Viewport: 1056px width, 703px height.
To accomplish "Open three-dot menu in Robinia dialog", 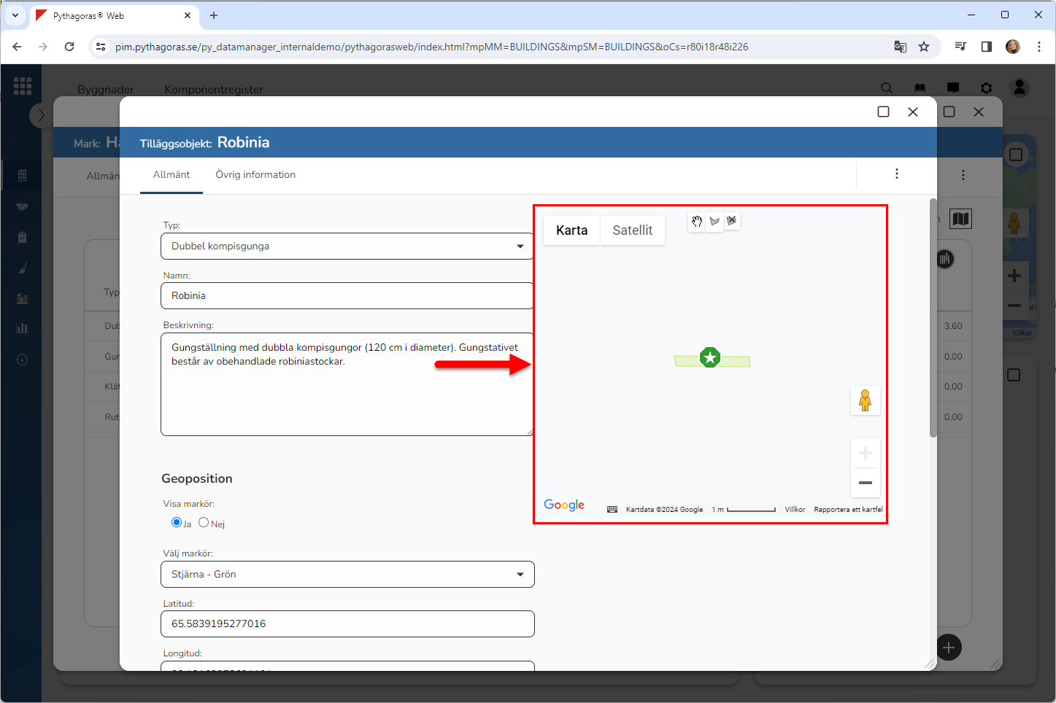I will click(896, 174).
